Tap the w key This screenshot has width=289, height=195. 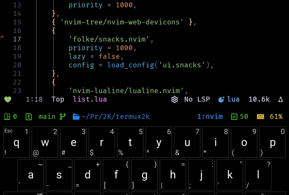[45, 142]
